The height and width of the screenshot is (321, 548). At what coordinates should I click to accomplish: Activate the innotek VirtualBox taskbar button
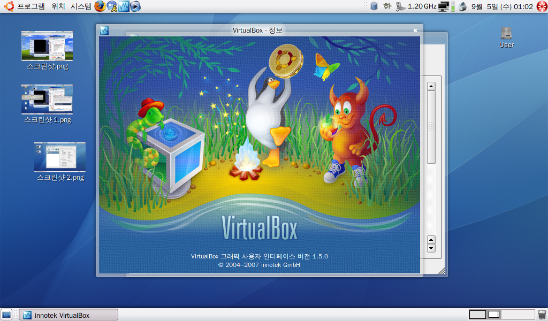[68, 315]
